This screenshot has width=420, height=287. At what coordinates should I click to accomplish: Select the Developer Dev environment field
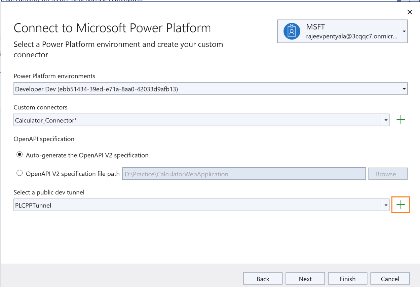[202, 89]
